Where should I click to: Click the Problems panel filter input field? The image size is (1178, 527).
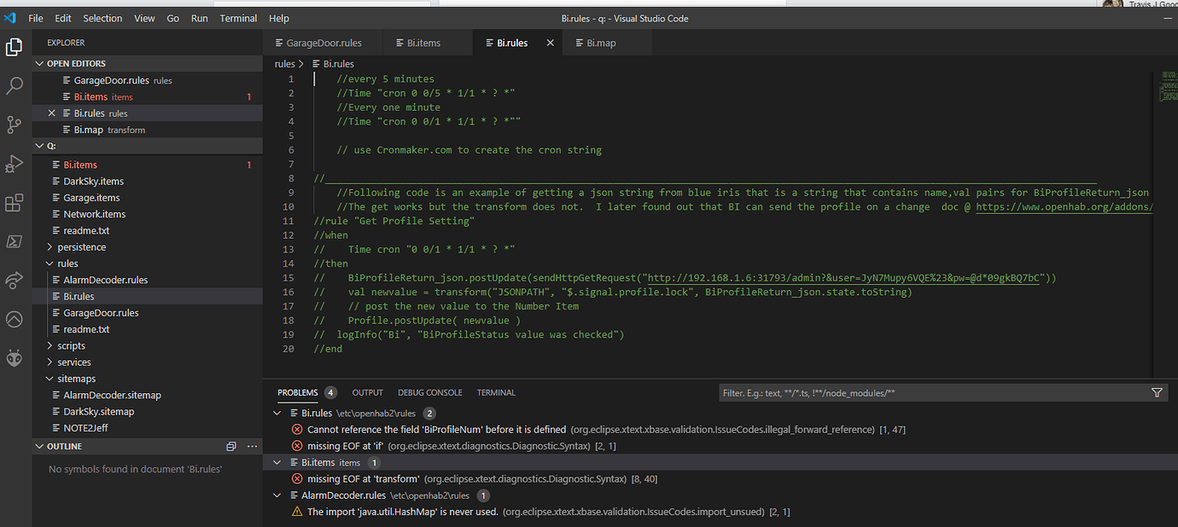(x=896, y=392)
